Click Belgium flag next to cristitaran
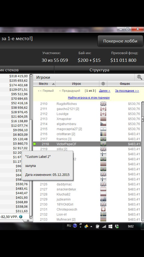 click(103, 134)
